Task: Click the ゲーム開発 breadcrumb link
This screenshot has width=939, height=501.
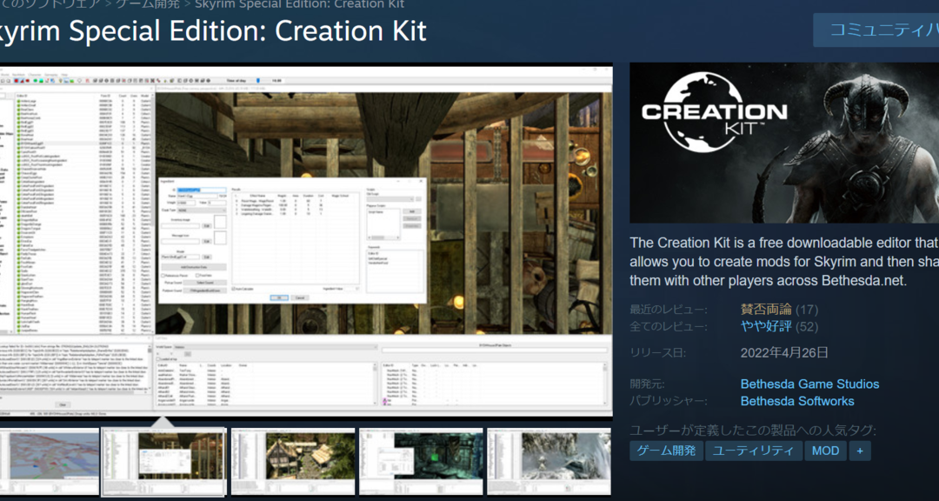Action: coord(149,3)
